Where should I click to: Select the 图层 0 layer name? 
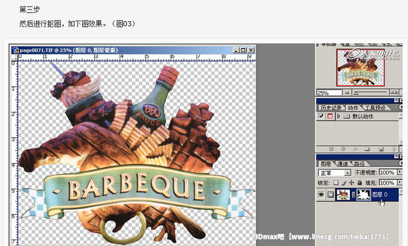click(380, 194)
